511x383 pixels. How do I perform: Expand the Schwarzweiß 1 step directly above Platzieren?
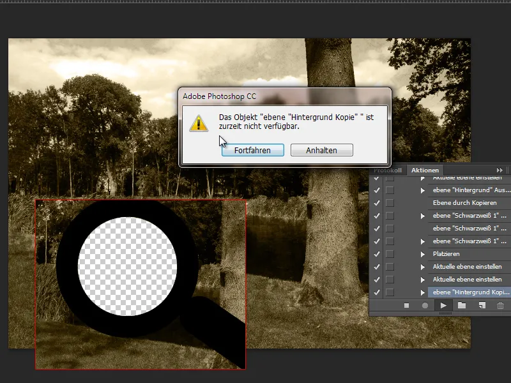423,241
